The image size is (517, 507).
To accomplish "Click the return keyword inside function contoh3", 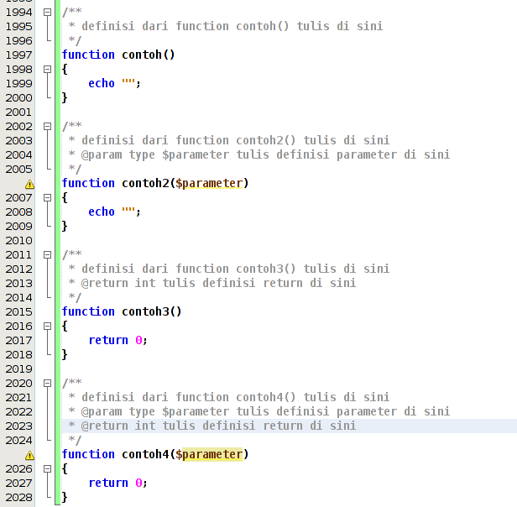I will (108, 340).
